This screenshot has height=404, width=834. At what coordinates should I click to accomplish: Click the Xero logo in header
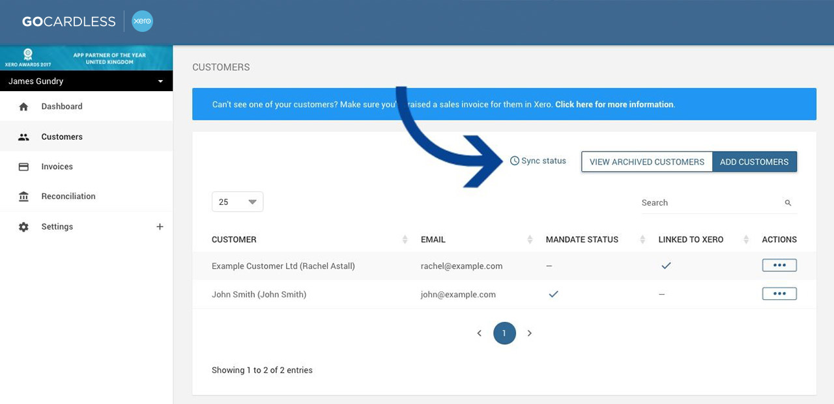click(x=142, y=21)
